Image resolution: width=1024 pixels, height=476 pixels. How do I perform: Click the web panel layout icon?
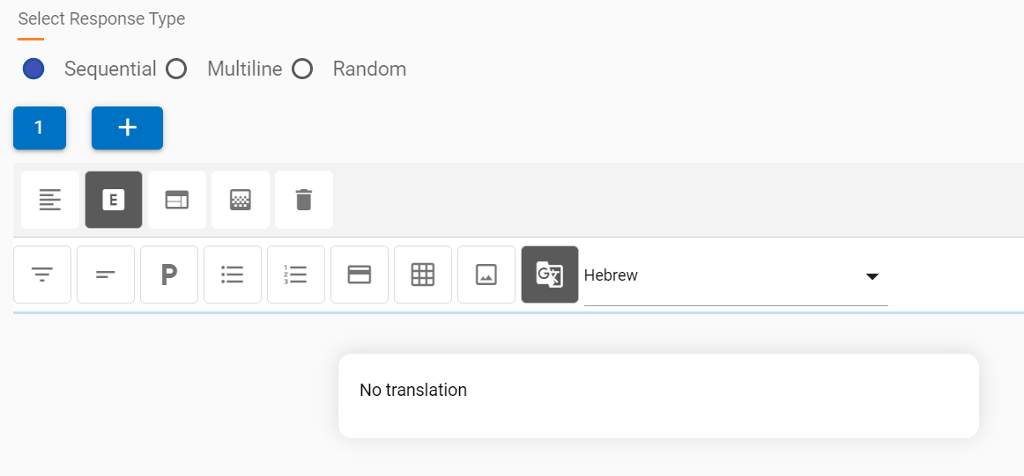click(177, 200)
